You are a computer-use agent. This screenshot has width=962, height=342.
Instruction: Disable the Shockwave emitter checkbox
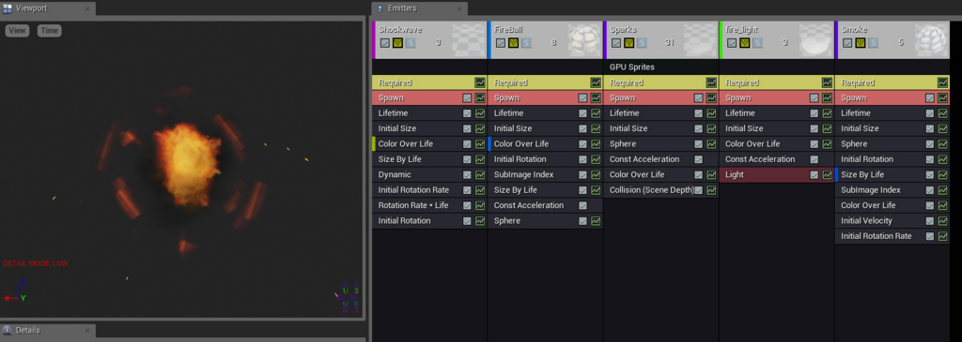point(384,43)
